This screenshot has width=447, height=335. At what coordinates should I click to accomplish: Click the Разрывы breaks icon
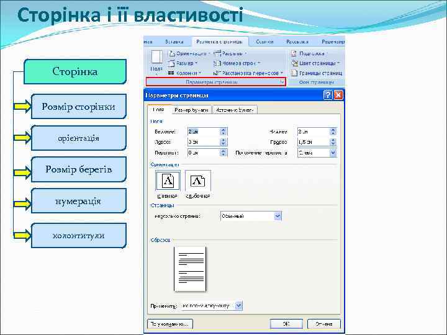point(217,53)
